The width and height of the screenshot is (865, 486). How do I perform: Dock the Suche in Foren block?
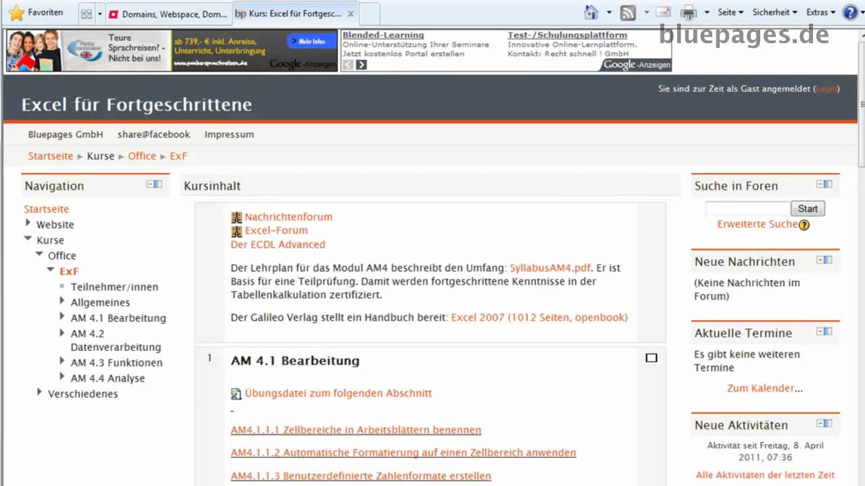point(829,184)
